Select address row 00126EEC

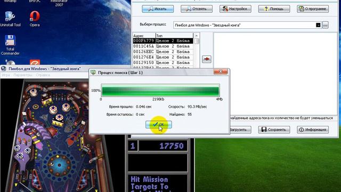click(163, 52)
